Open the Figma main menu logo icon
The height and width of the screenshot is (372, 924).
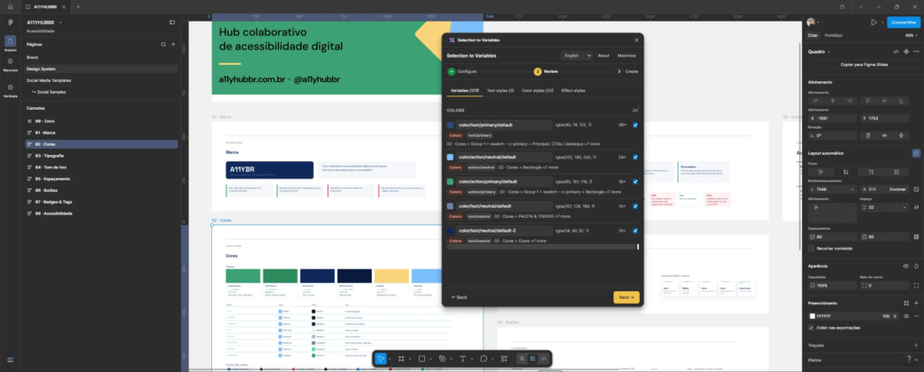click(10, 23)
